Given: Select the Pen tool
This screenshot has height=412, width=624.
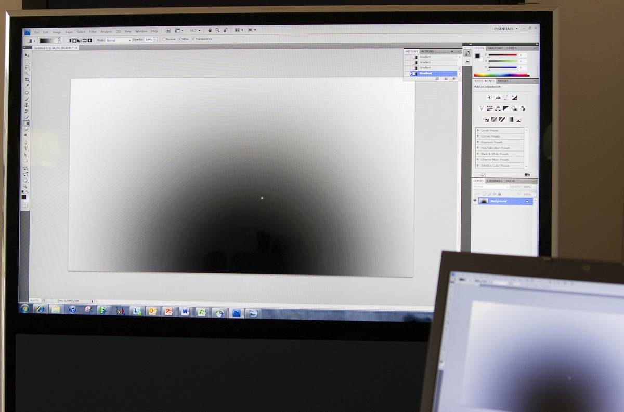Looking at the screenshot, I should (x=26, y=142).
